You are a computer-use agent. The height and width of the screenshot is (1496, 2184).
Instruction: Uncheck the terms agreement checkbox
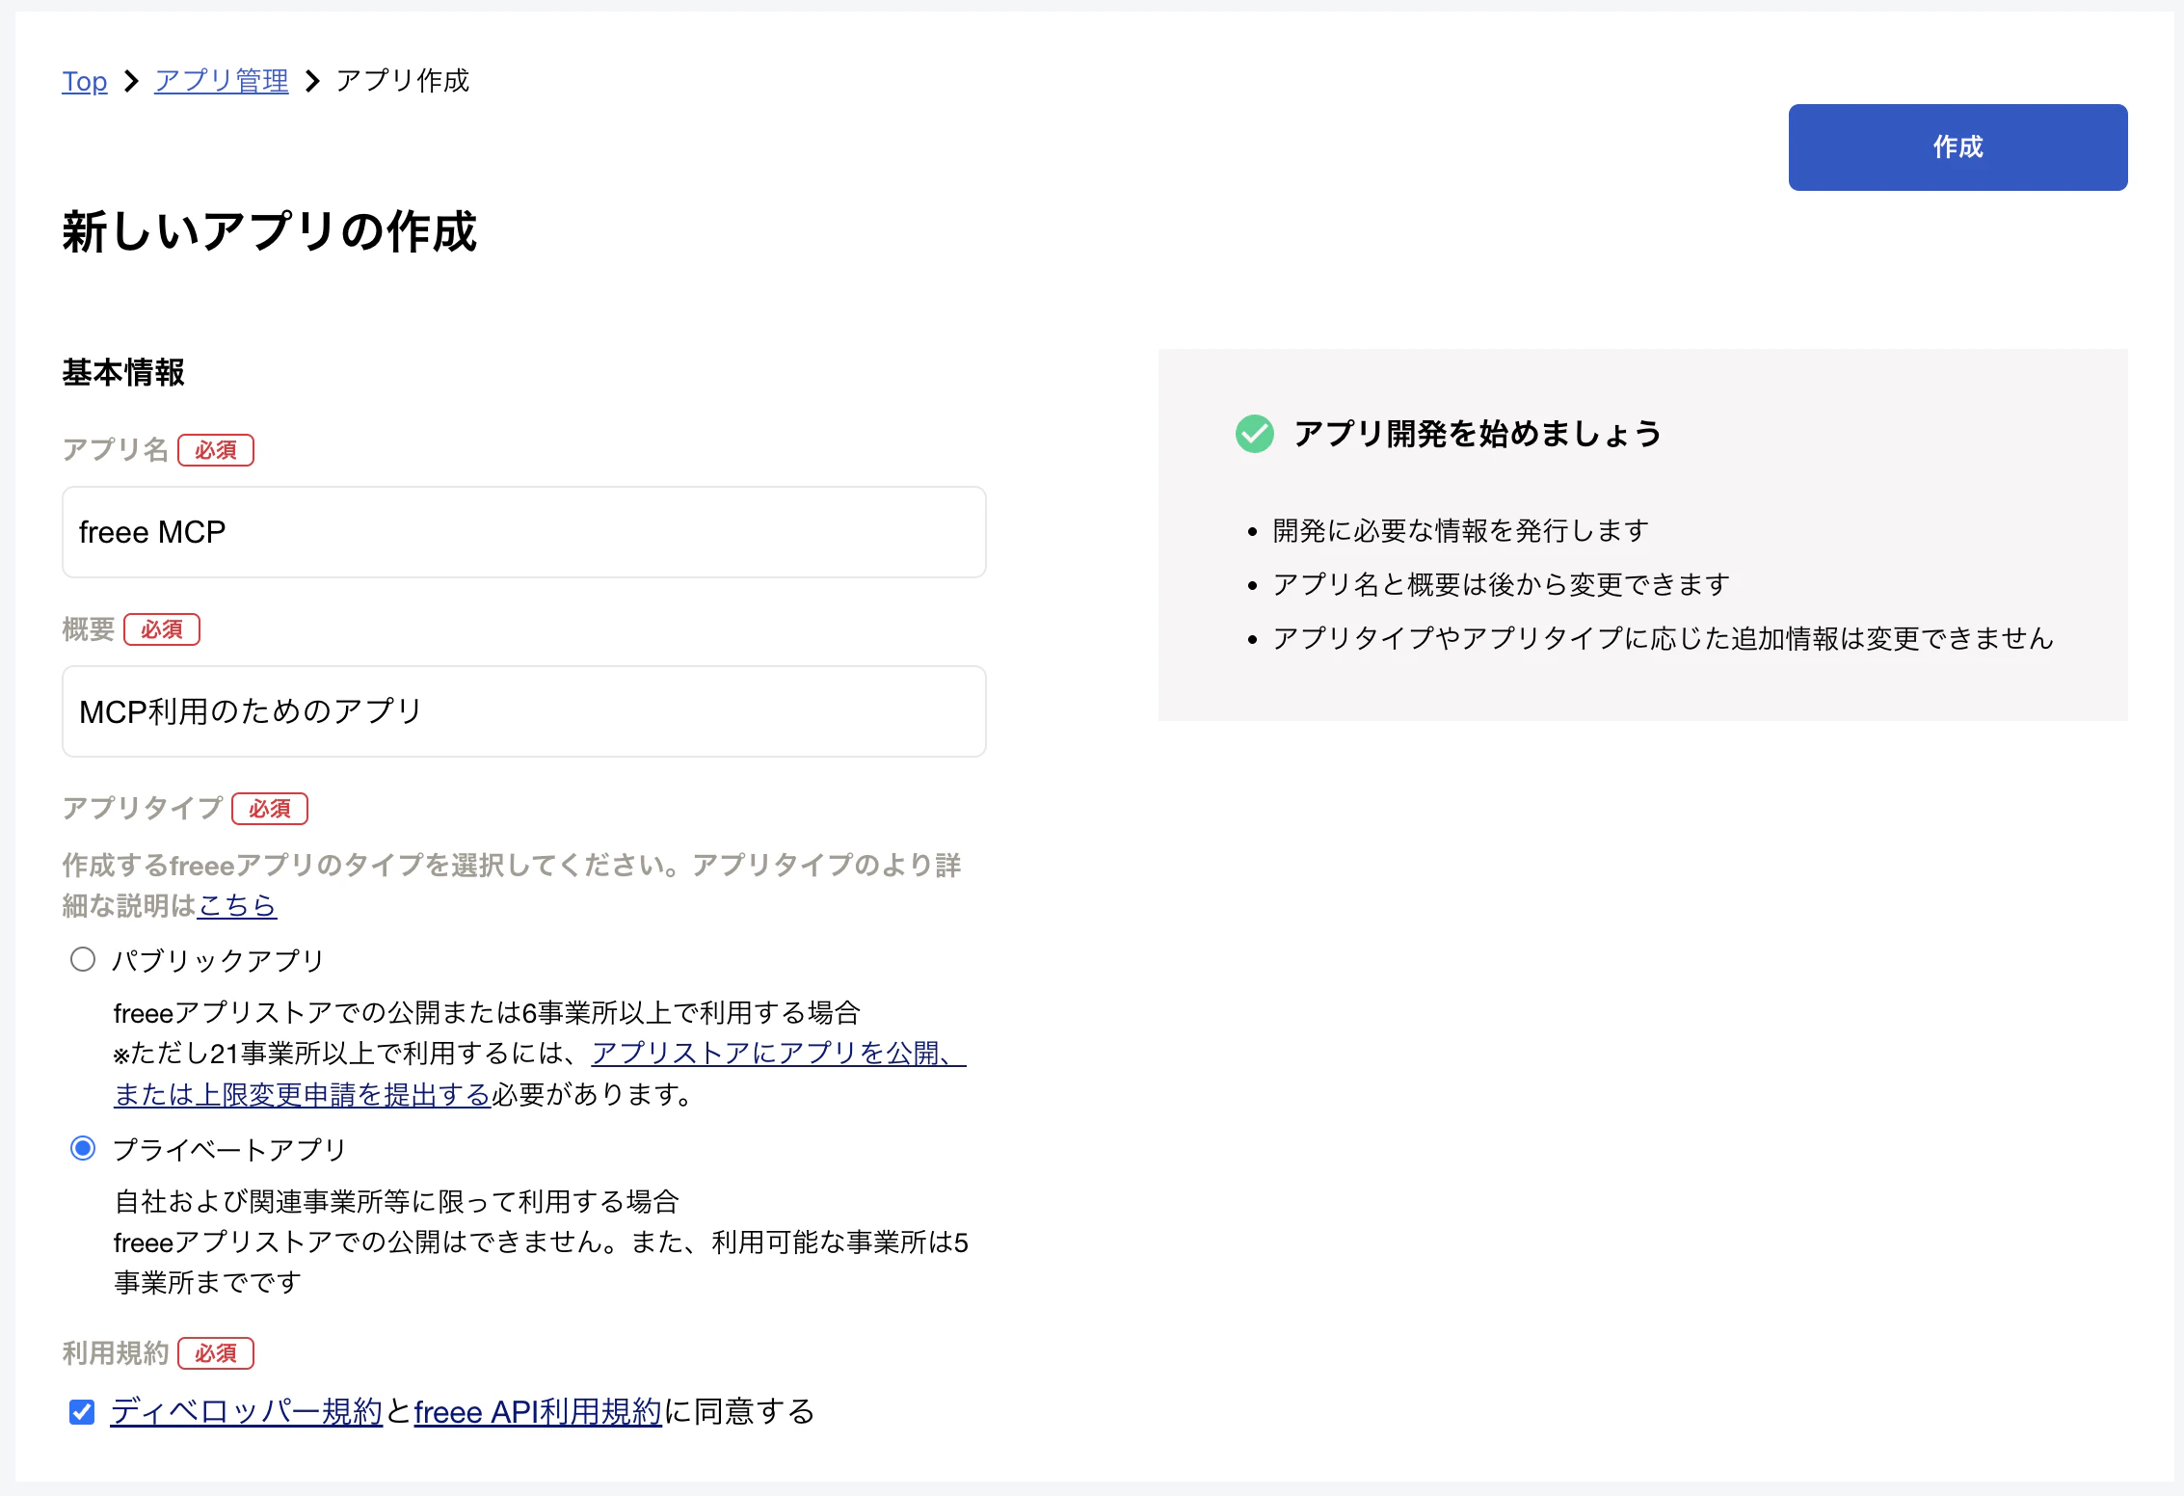(x=82, y=1412)
